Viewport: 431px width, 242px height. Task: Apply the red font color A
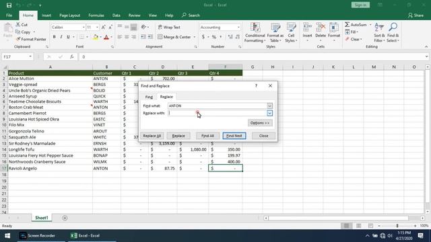tap(106, 37)
